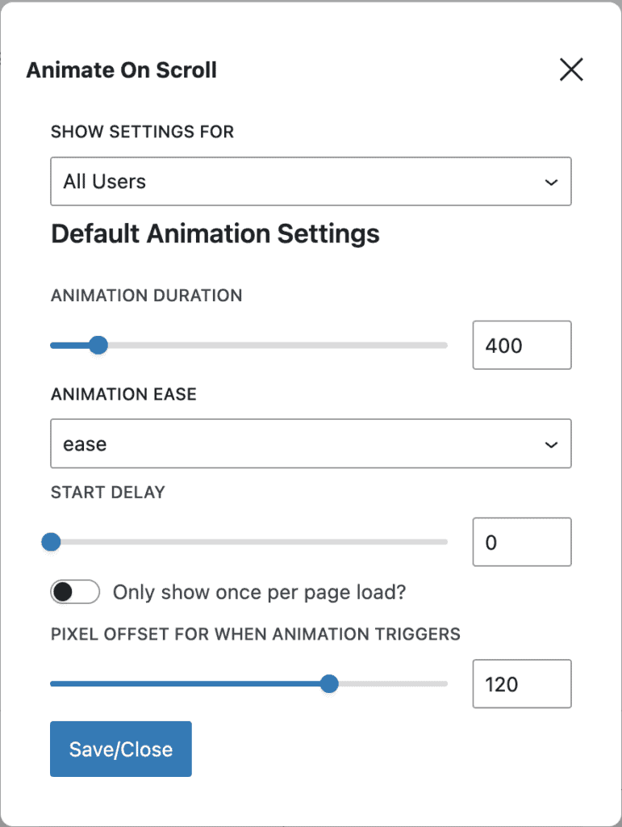Viewport: 622px width, 827px height.
Task: Select the Pixel Offset field showing 120
Action: 521,684
